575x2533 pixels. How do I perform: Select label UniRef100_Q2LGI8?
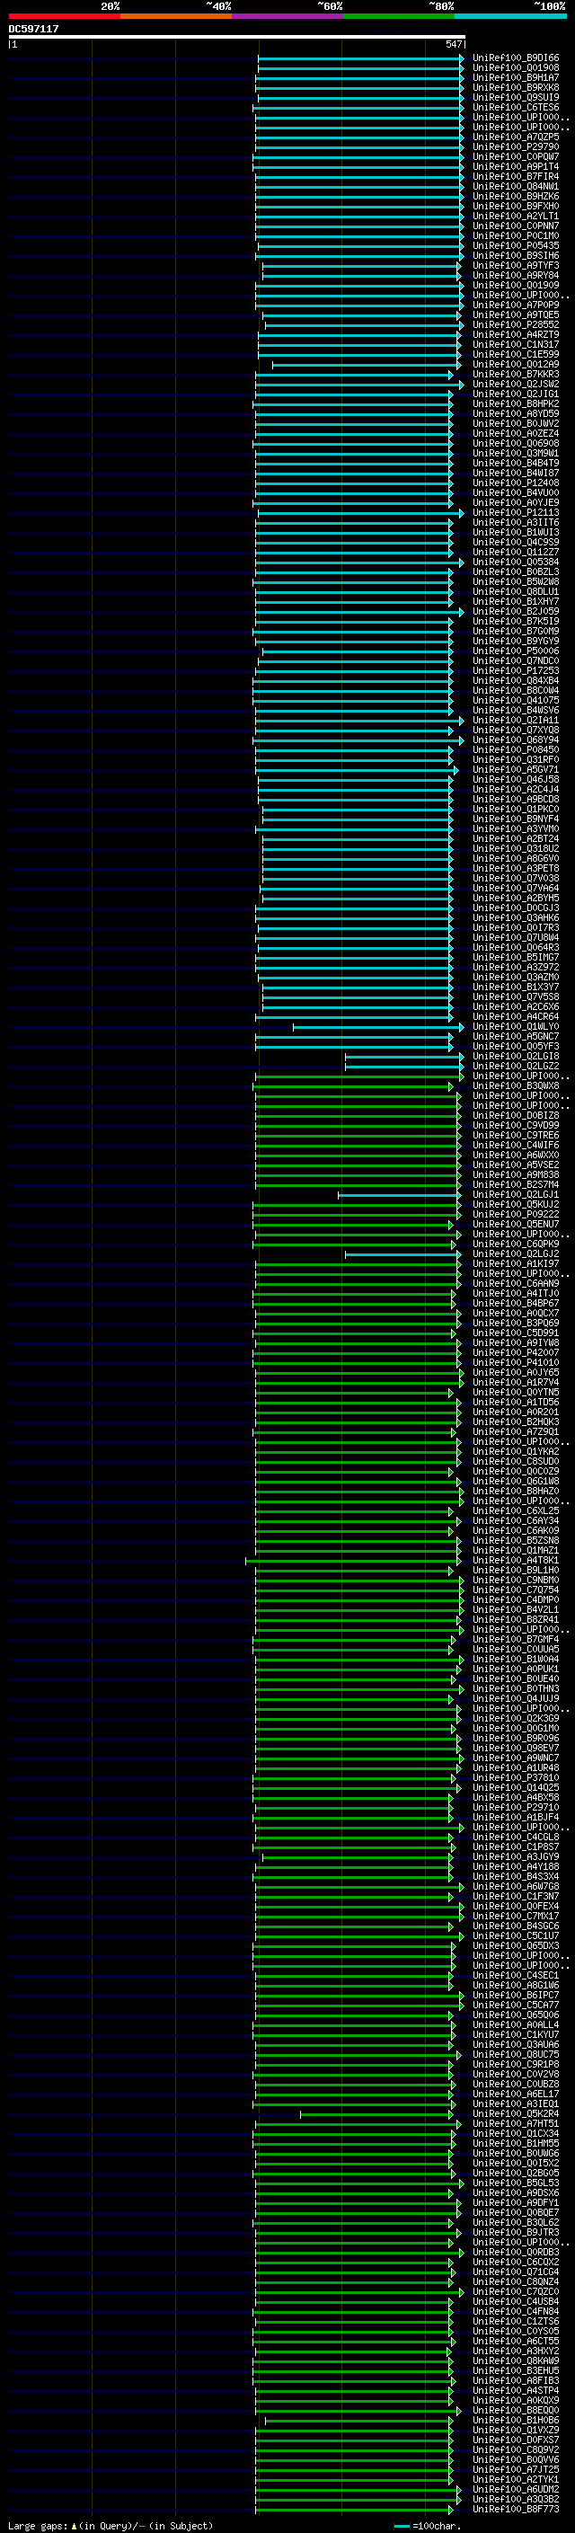point(516,1056)
